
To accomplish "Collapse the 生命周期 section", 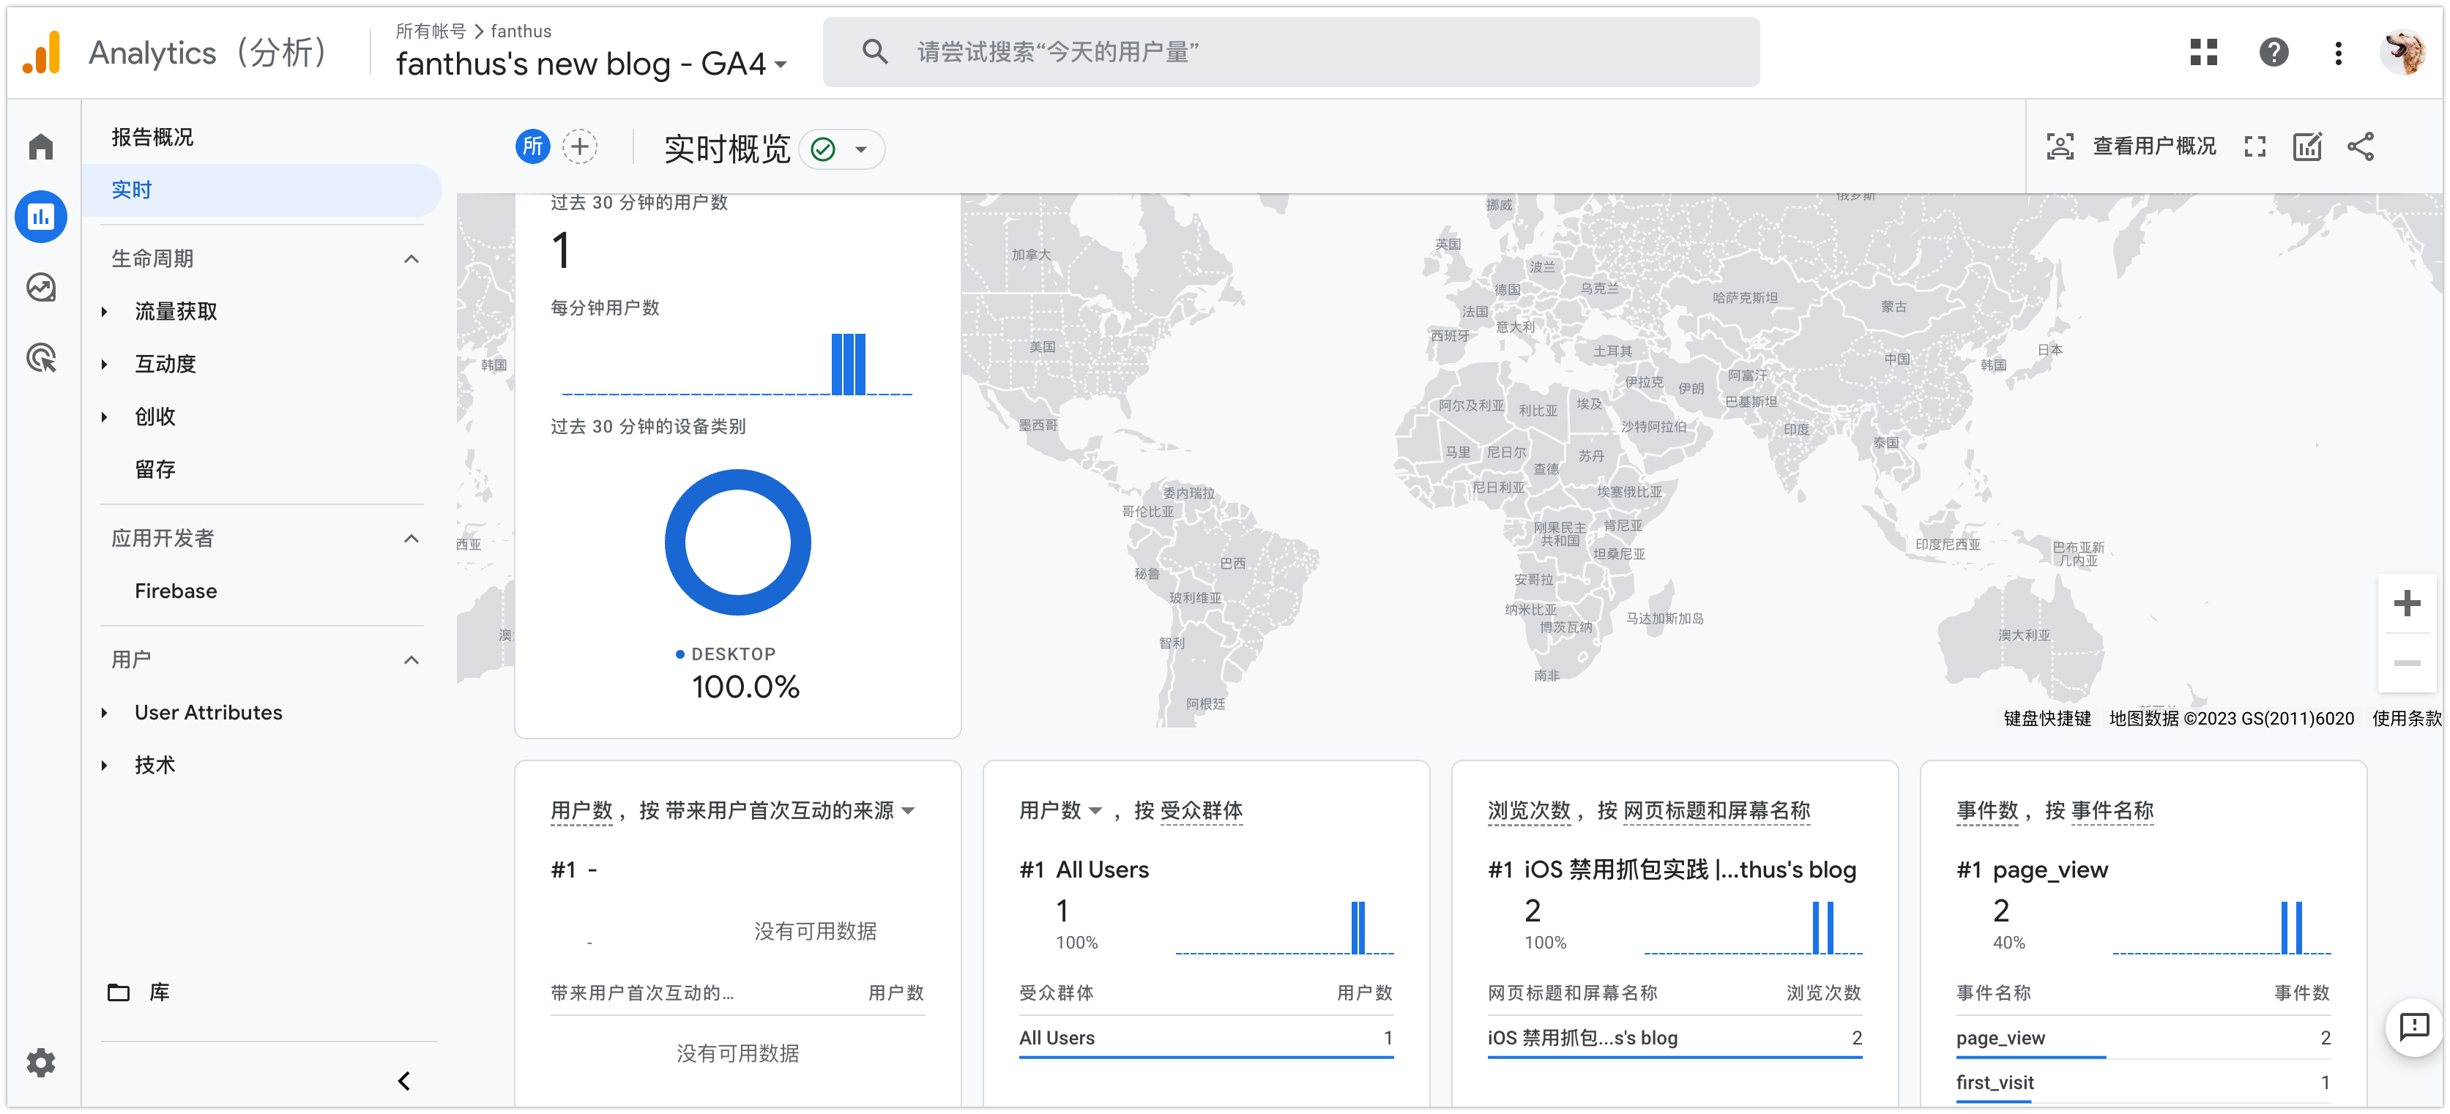I will click(411, 258).
